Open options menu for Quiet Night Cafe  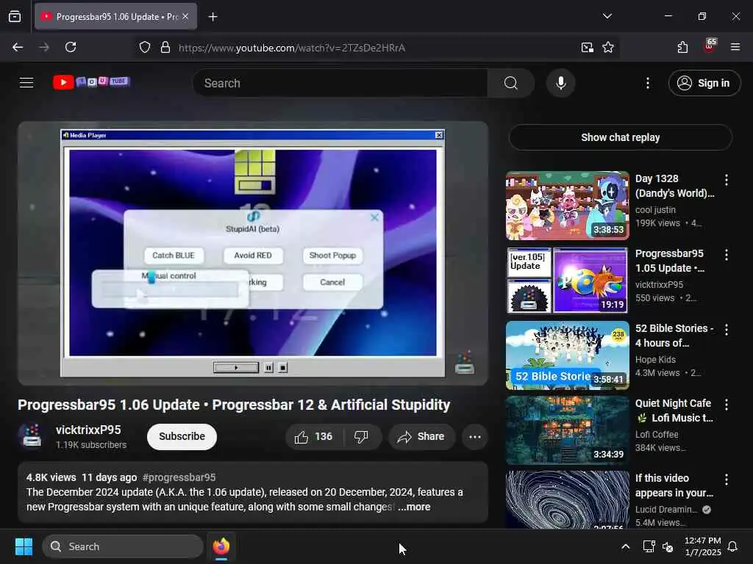(x=726, y=405)
